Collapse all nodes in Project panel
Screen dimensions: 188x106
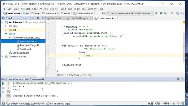(x=33, y=18)
